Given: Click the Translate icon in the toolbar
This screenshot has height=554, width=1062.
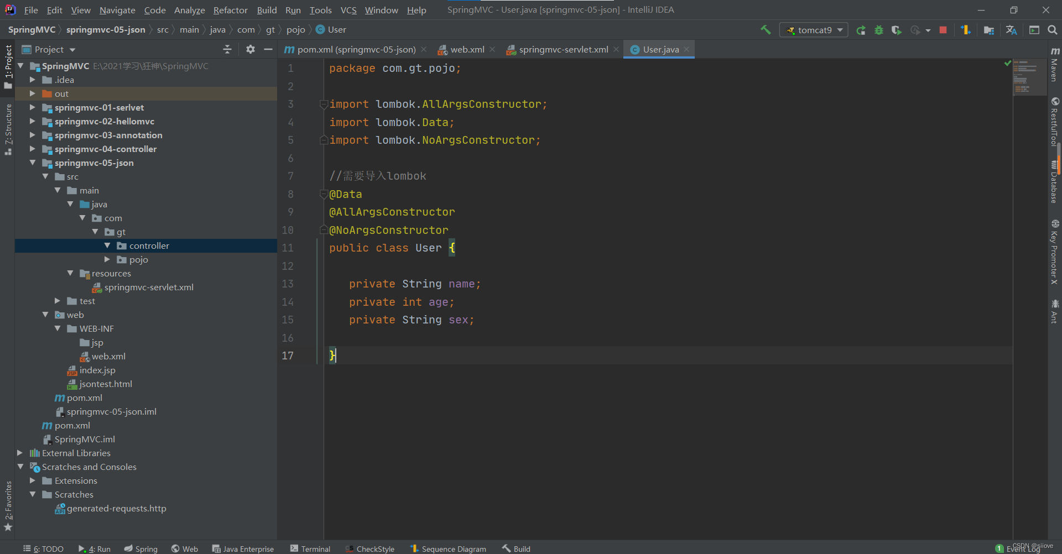Looking at the screenshot, I should point(1012,30).
